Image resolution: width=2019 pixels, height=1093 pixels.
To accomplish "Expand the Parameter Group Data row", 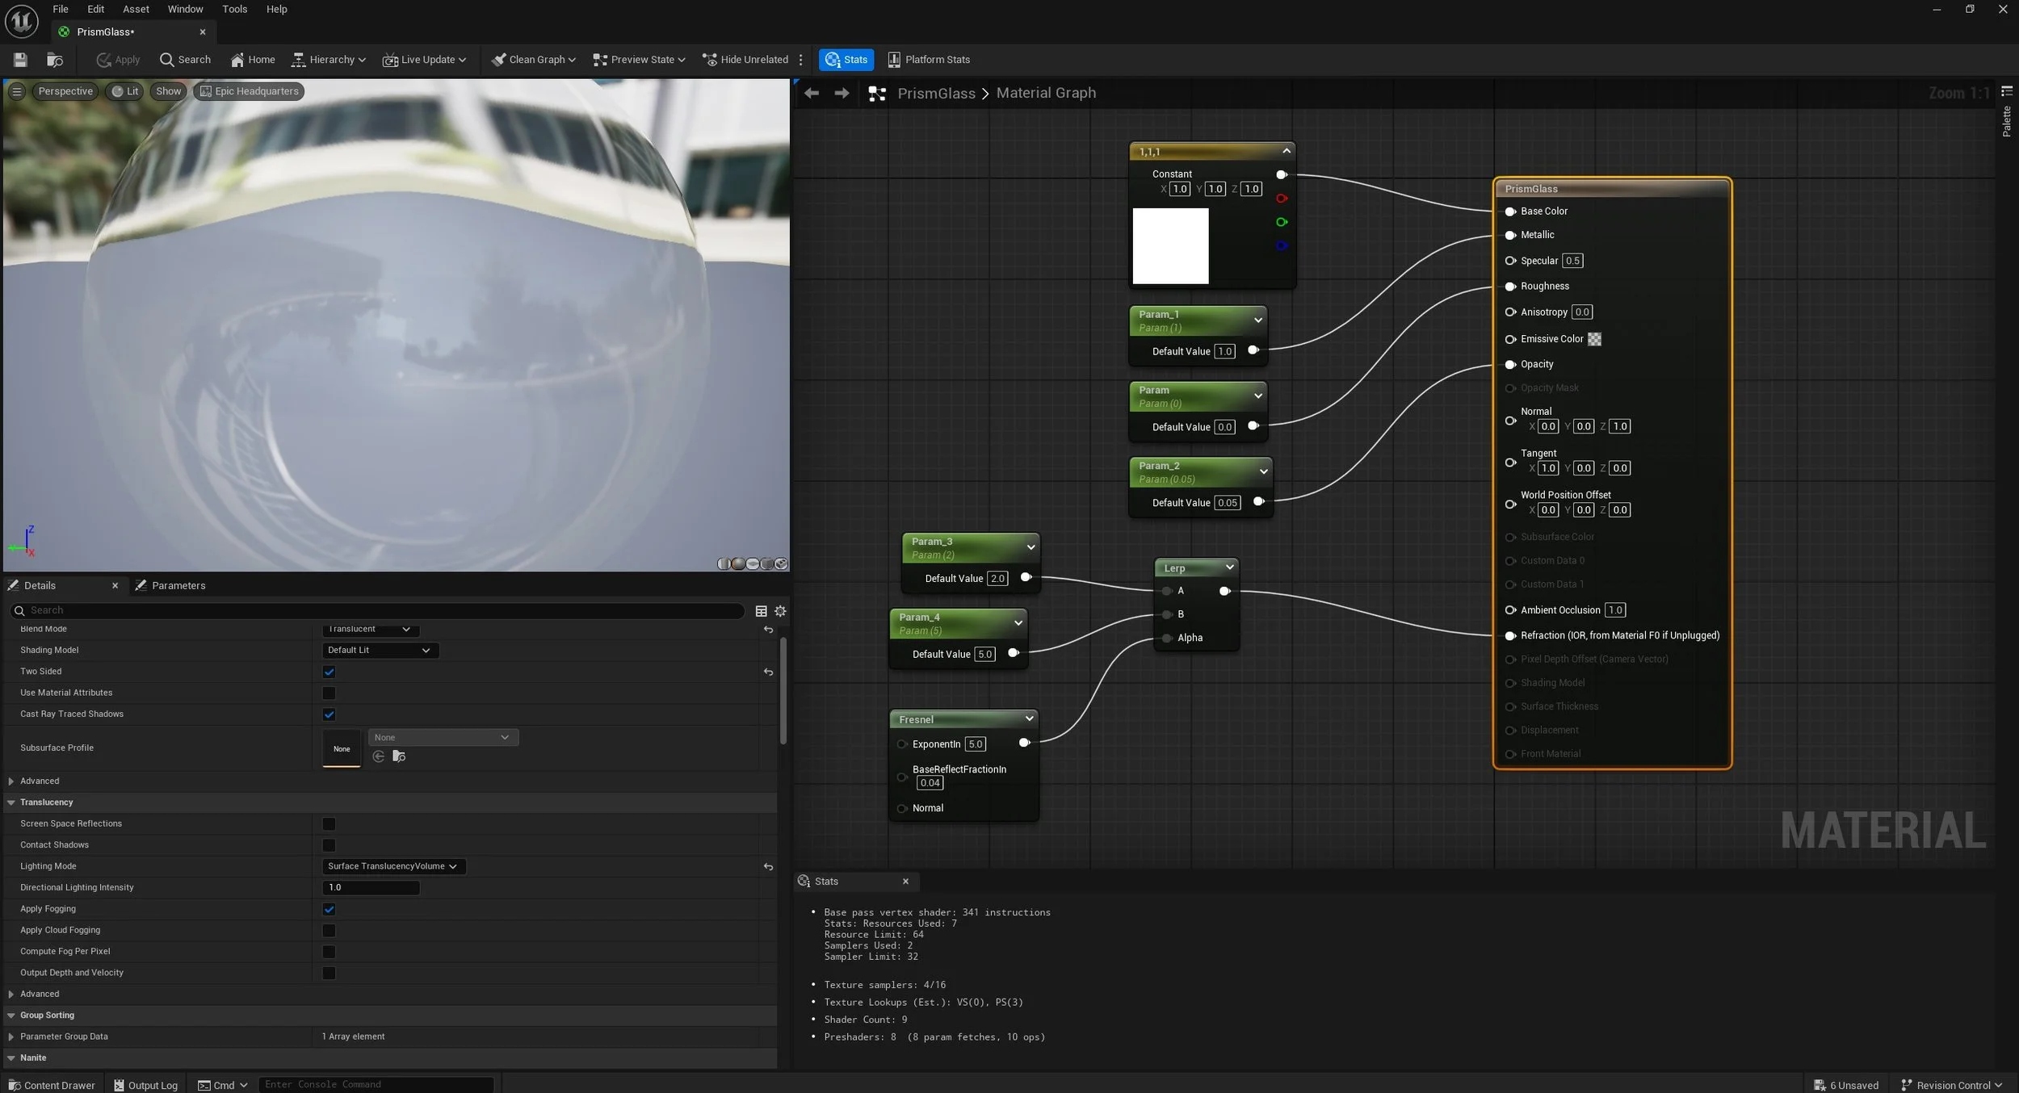I will pos(11,1037).
